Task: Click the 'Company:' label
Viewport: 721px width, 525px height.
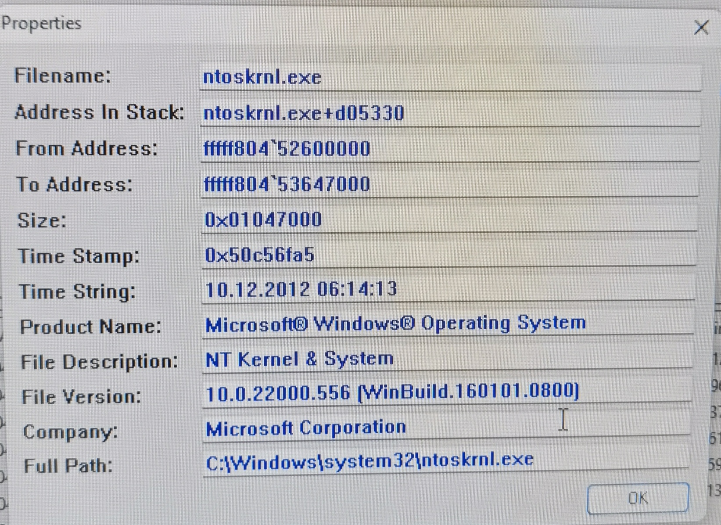Action: click(x=70, y=432)
